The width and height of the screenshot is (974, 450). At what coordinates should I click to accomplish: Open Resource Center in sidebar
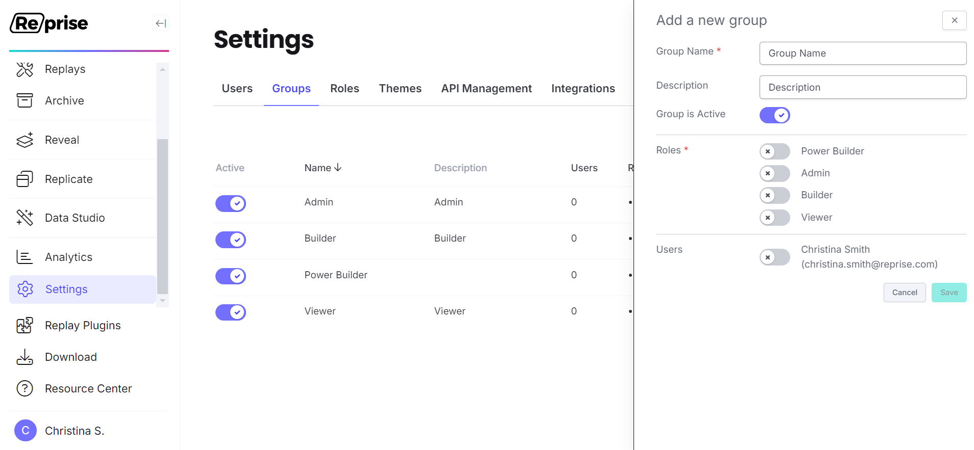89,388
